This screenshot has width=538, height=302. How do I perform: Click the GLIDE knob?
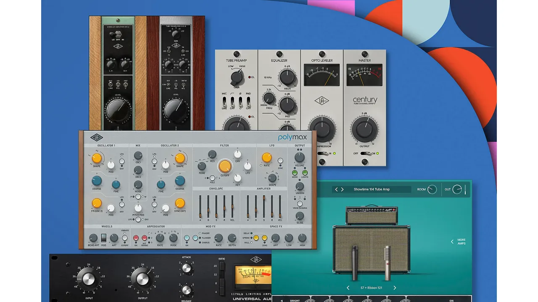(x=299, y=216)
